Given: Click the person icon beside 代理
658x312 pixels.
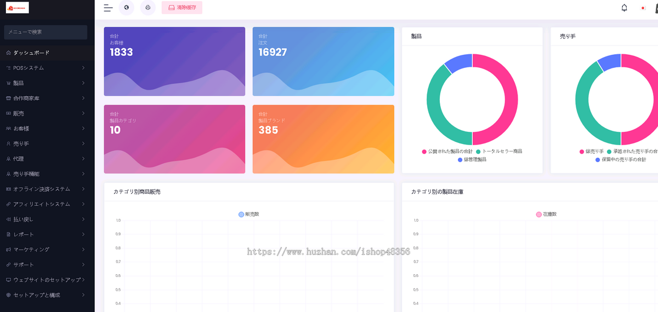Looking at the screenshot, I should [x=8, y=159].
